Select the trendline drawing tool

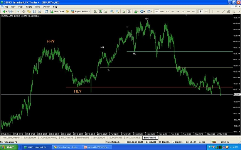click(224, 12)
